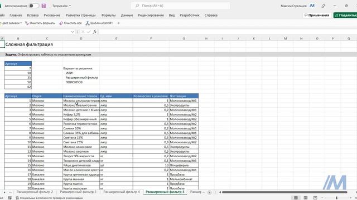The width and height of the screenshot is (357, 200).
Task: Select the Яйцо диетическое cell
Action: click(x=81, y=166)
